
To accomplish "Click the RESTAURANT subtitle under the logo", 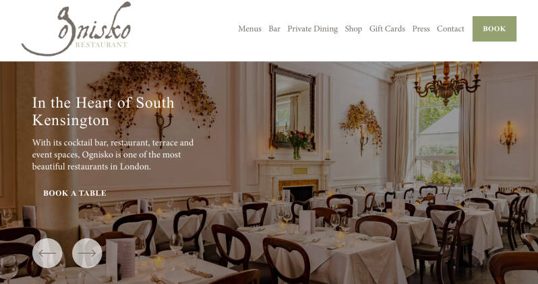I will (101, 44).
